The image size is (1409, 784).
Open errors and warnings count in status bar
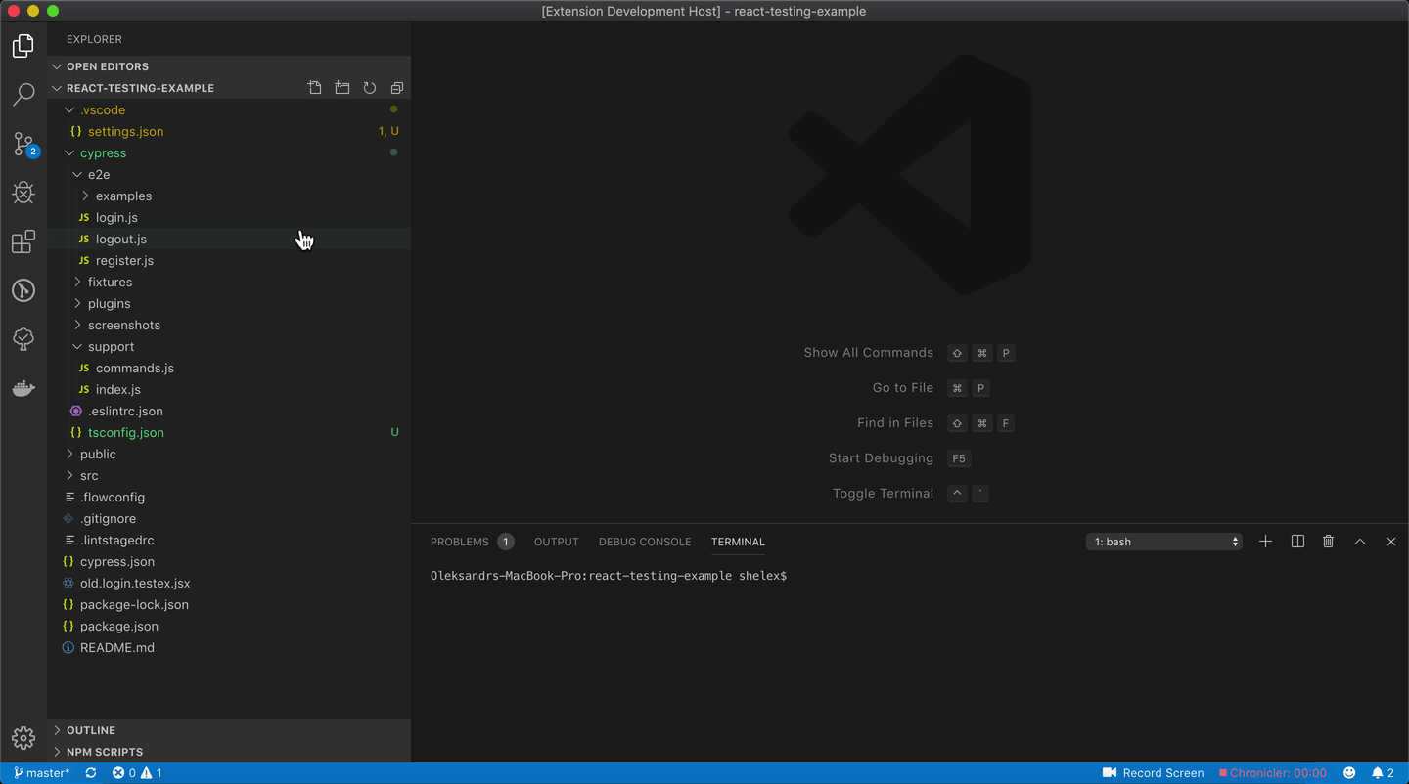coord(137,773)
